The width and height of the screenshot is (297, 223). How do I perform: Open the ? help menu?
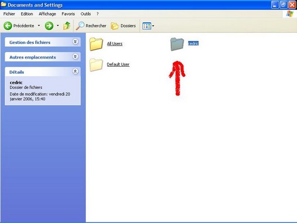pos(98,14)
